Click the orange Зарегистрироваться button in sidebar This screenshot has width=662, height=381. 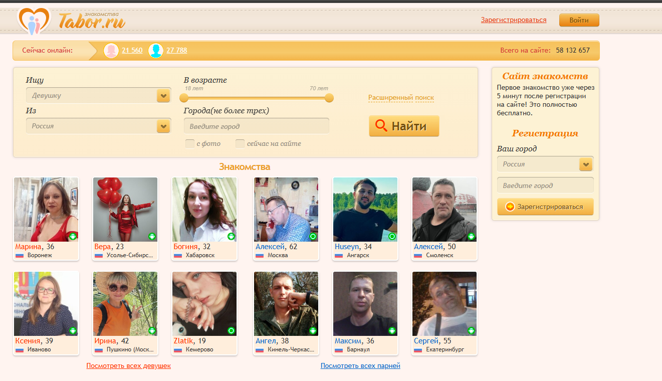click(545, 207)
